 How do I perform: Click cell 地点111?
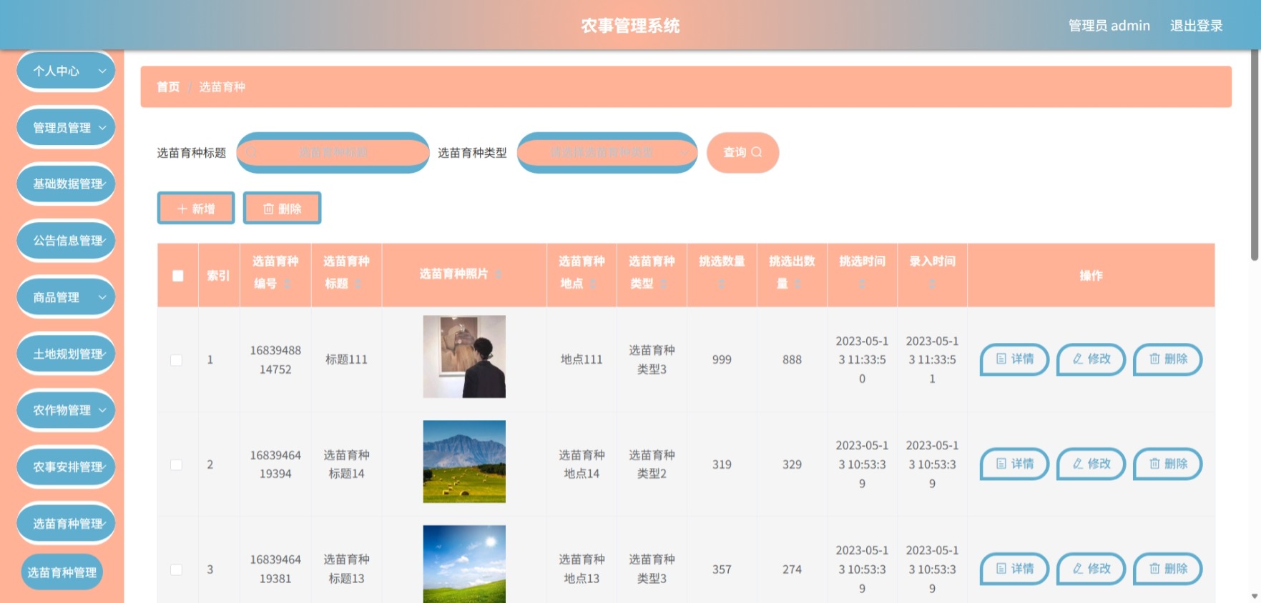[582, 359]
